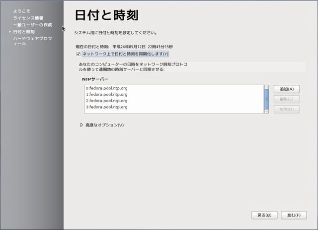Viewport: 318px width, 230px height.
Task: Click the NTPサーバー heading label
Action: pos(95,79)
